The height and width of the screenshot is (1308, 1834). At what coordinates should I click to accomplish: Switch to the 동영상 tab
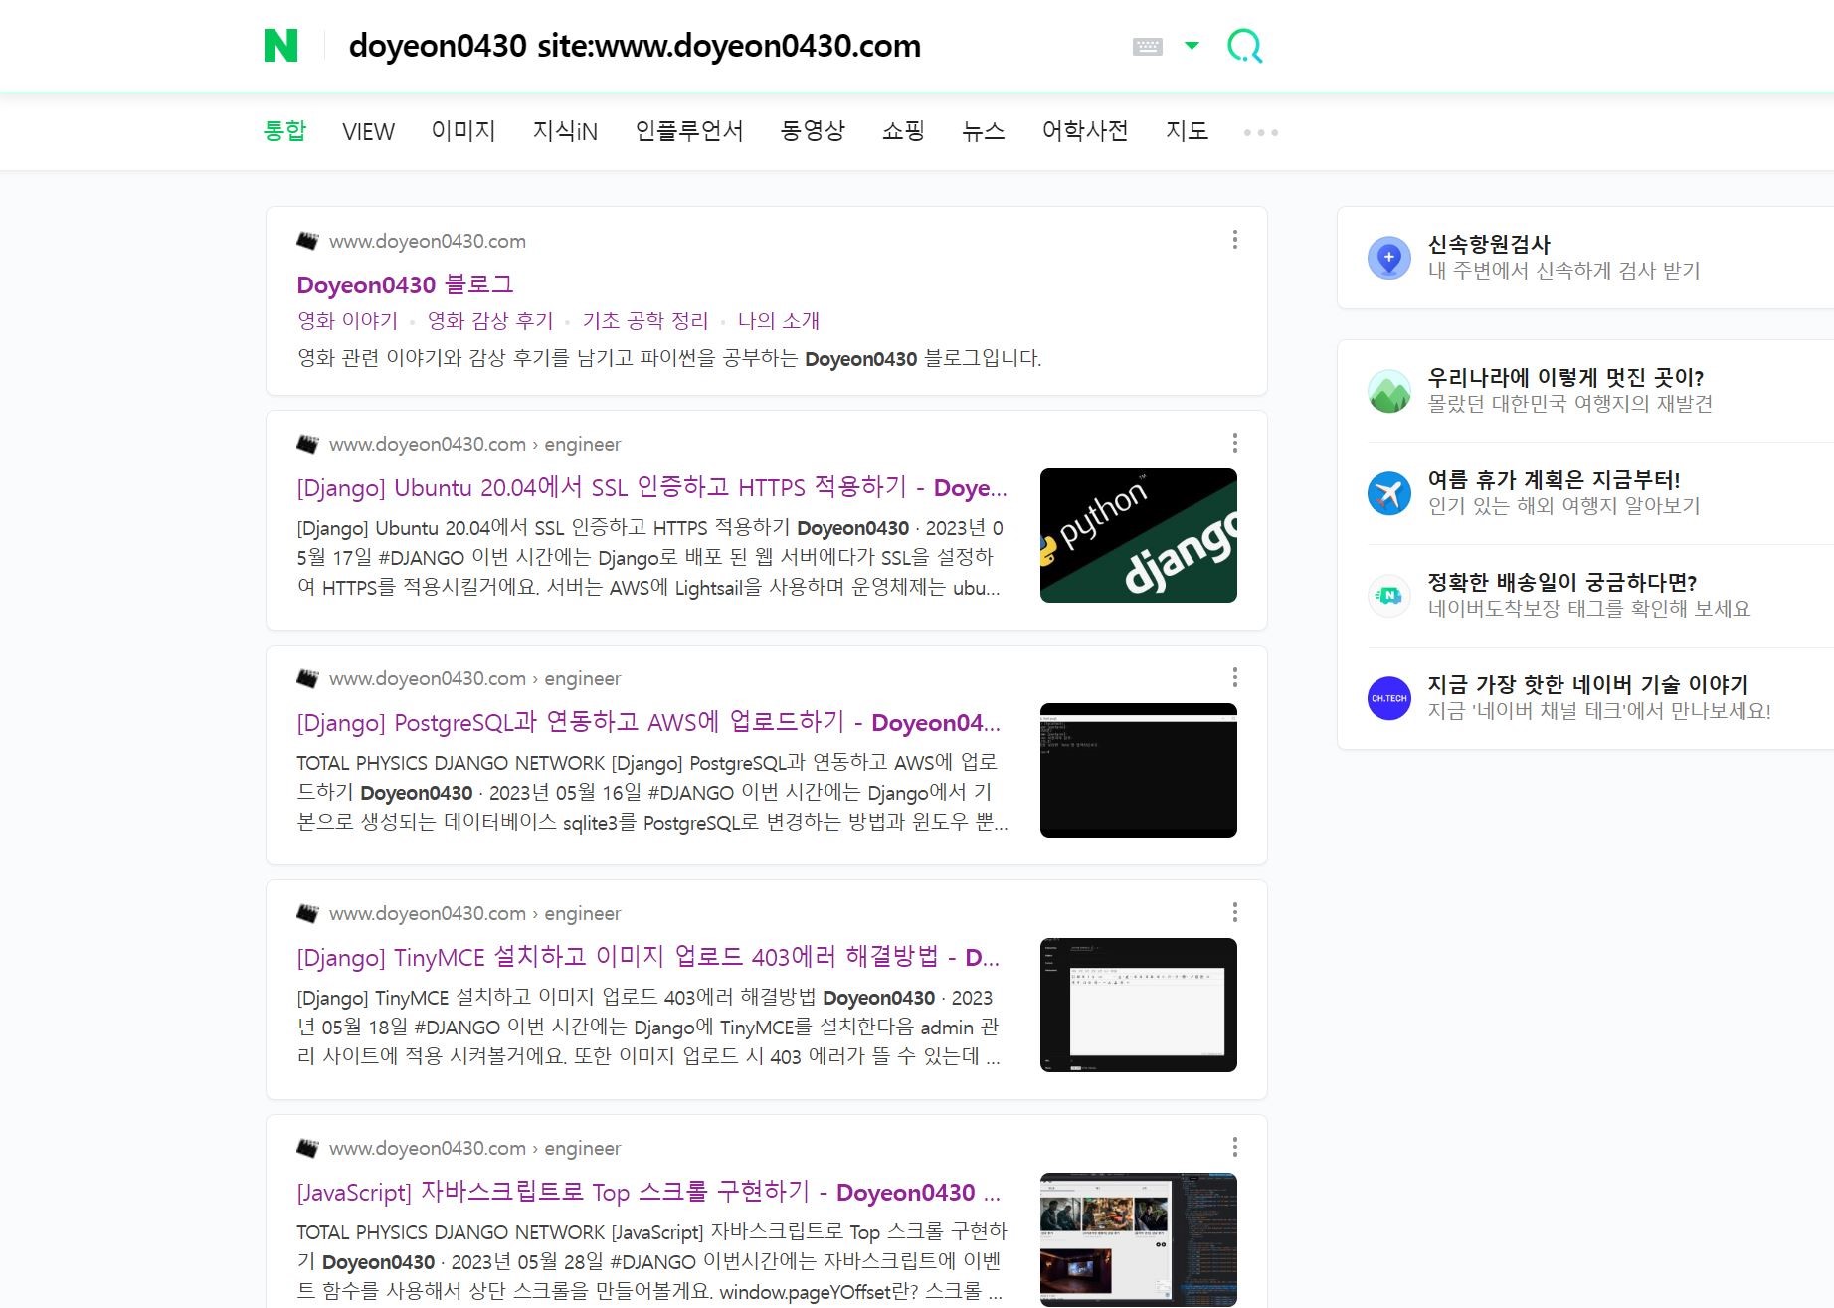[813, 131]
